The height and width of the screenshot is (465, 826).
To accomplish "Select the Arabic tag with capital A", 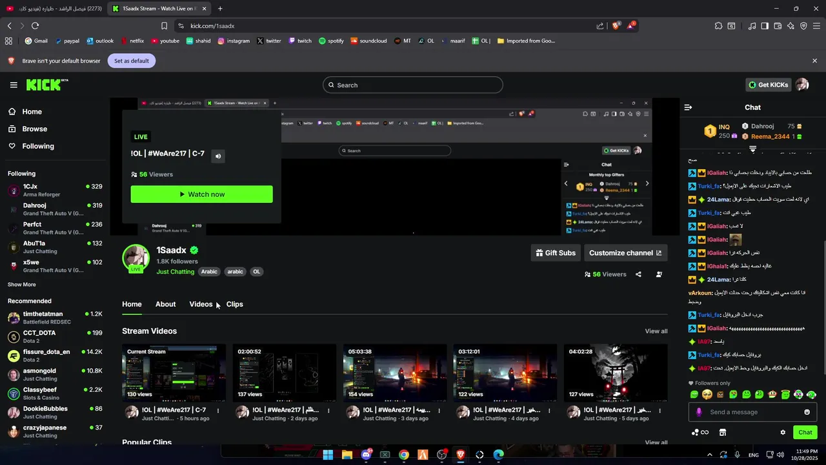I will 209,272.
